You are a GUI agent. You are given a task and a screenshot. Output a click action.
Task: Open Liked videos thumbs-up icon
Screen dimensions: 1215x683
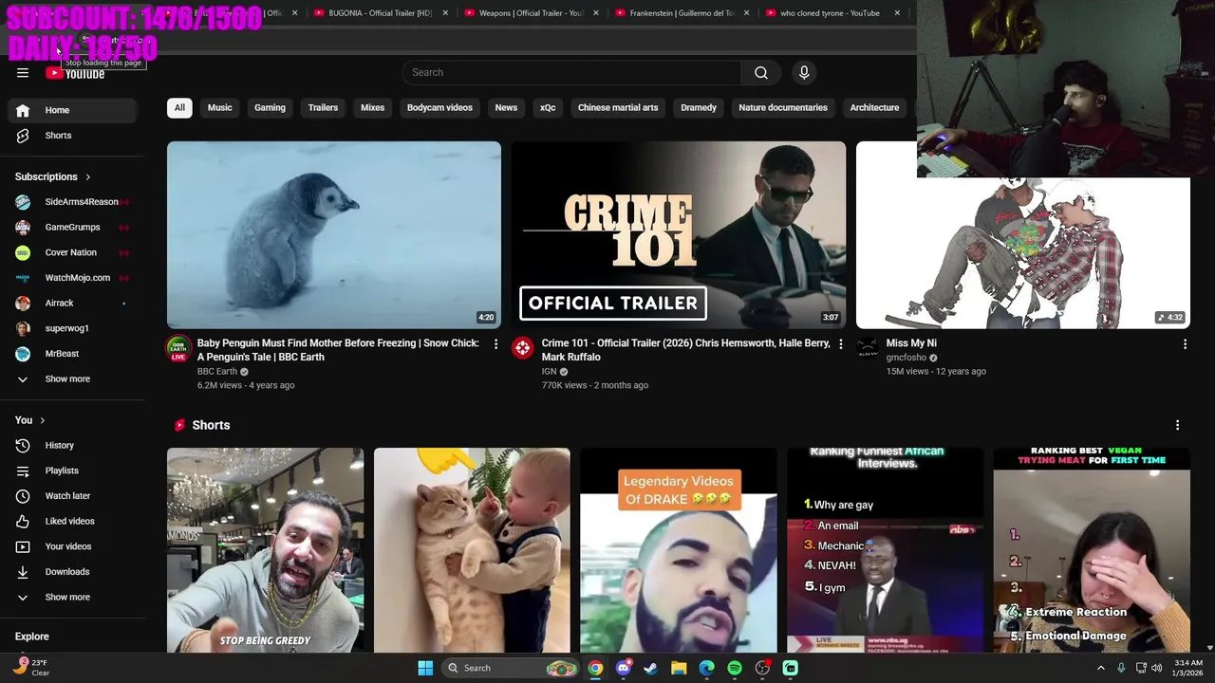click(23, 521)
